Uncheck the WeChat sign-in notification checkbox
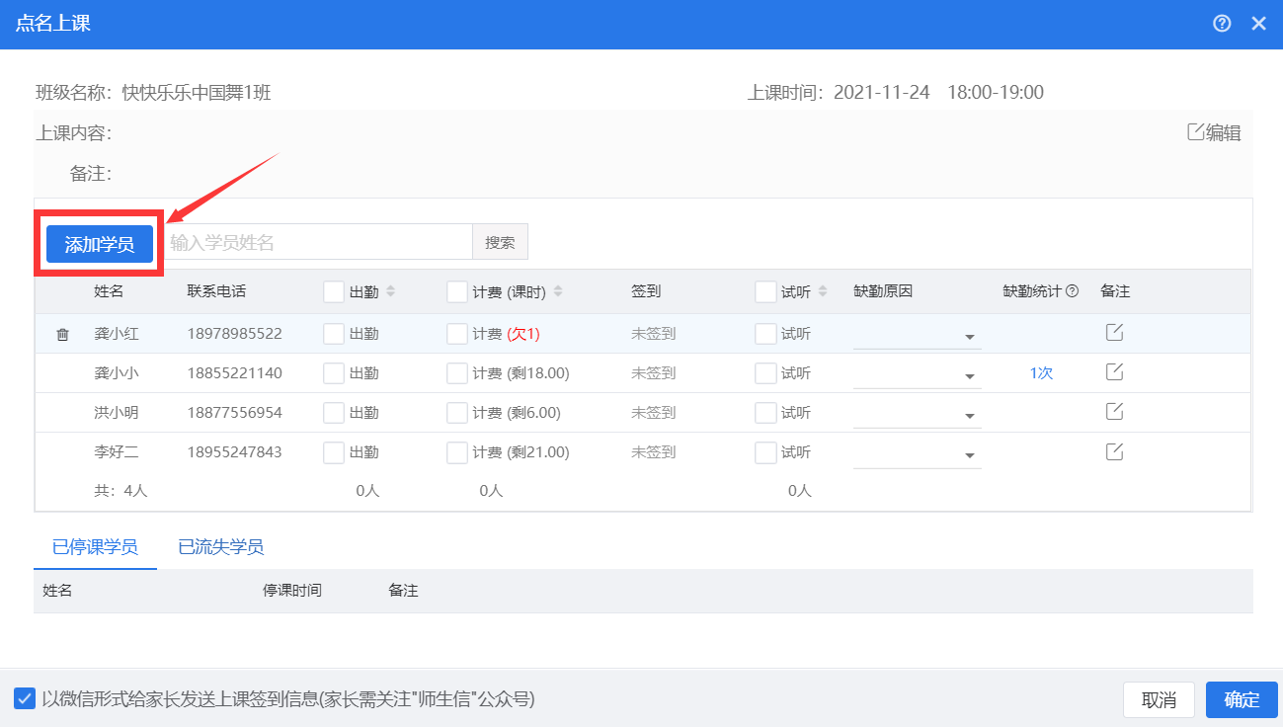The image size is (1283, 727). tap(25, 698)
